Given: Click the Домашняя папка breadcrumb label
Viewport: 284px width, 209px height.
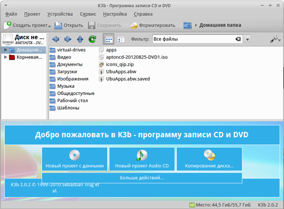Looking at the screenshot, I should coord(220,25).
